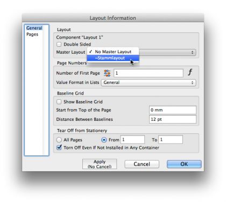Click Apply (No Cancel) button
Screen dimensions: 226x202
tap(100, 164)
